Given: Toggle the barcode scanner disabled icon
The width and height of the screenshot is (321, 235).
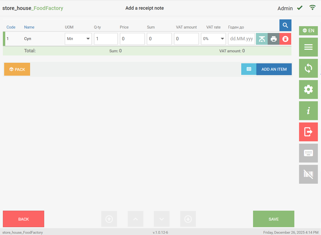Looking at the screenshot, I should point(308,174).
